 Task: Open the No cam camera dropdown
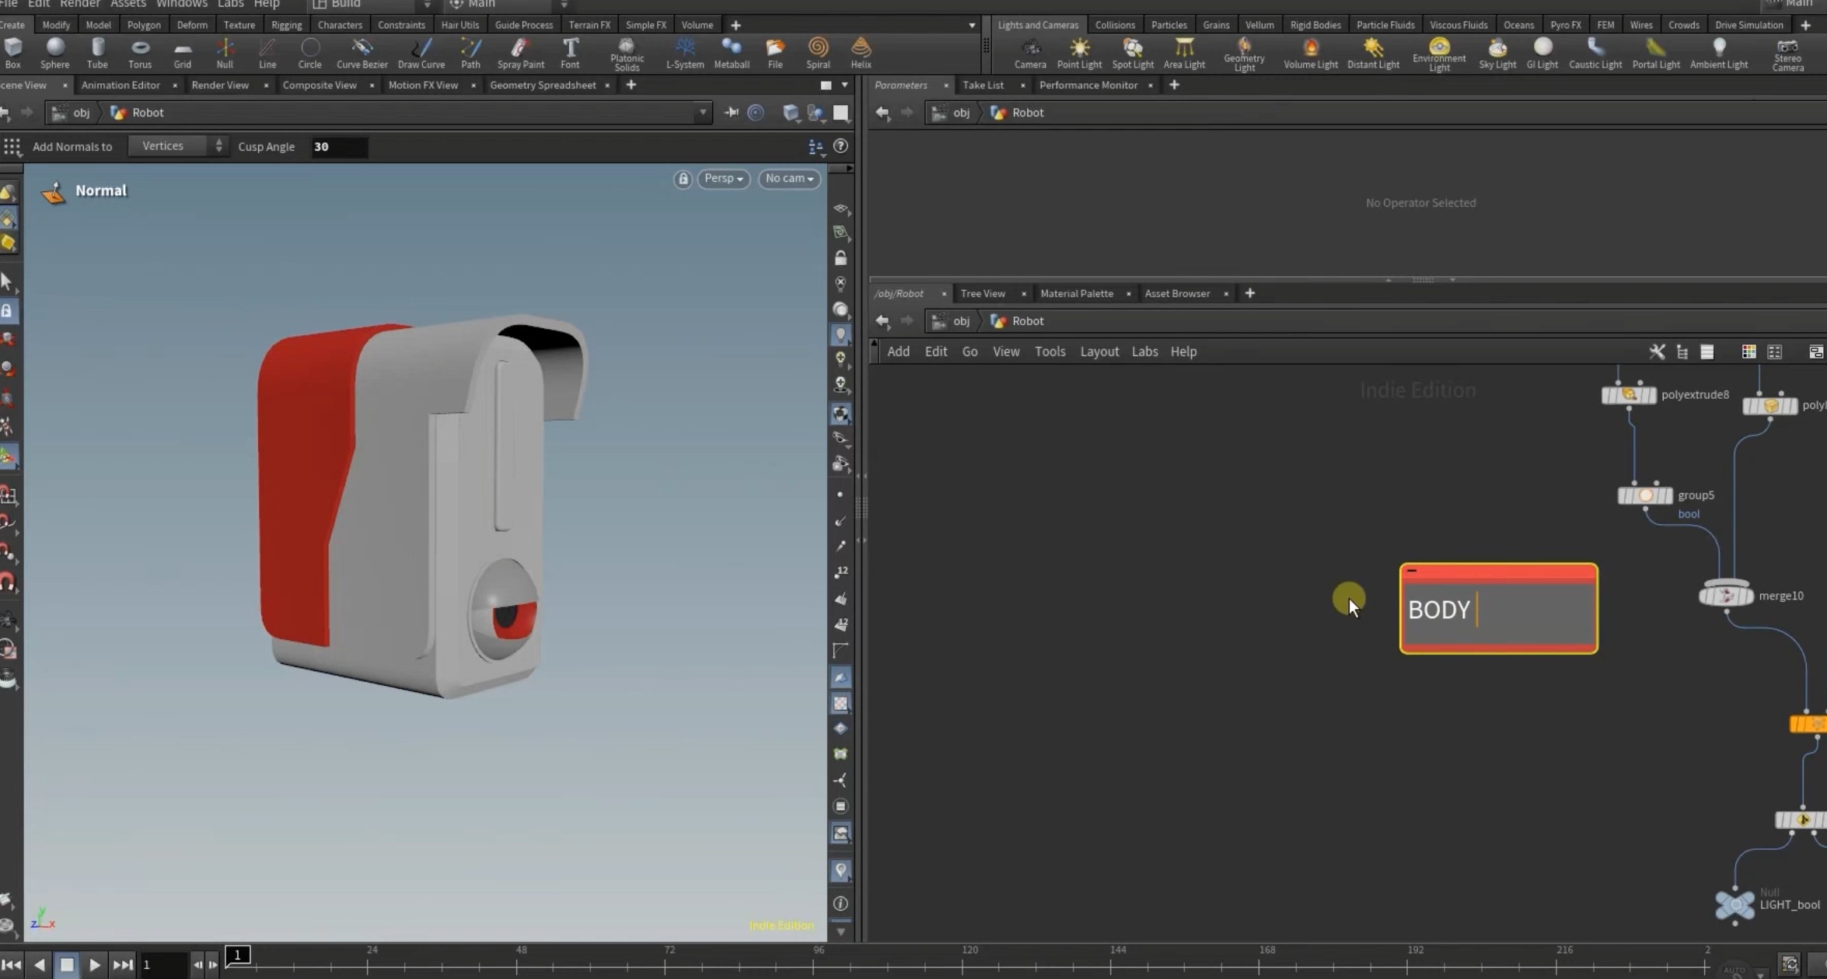point(789,179)
